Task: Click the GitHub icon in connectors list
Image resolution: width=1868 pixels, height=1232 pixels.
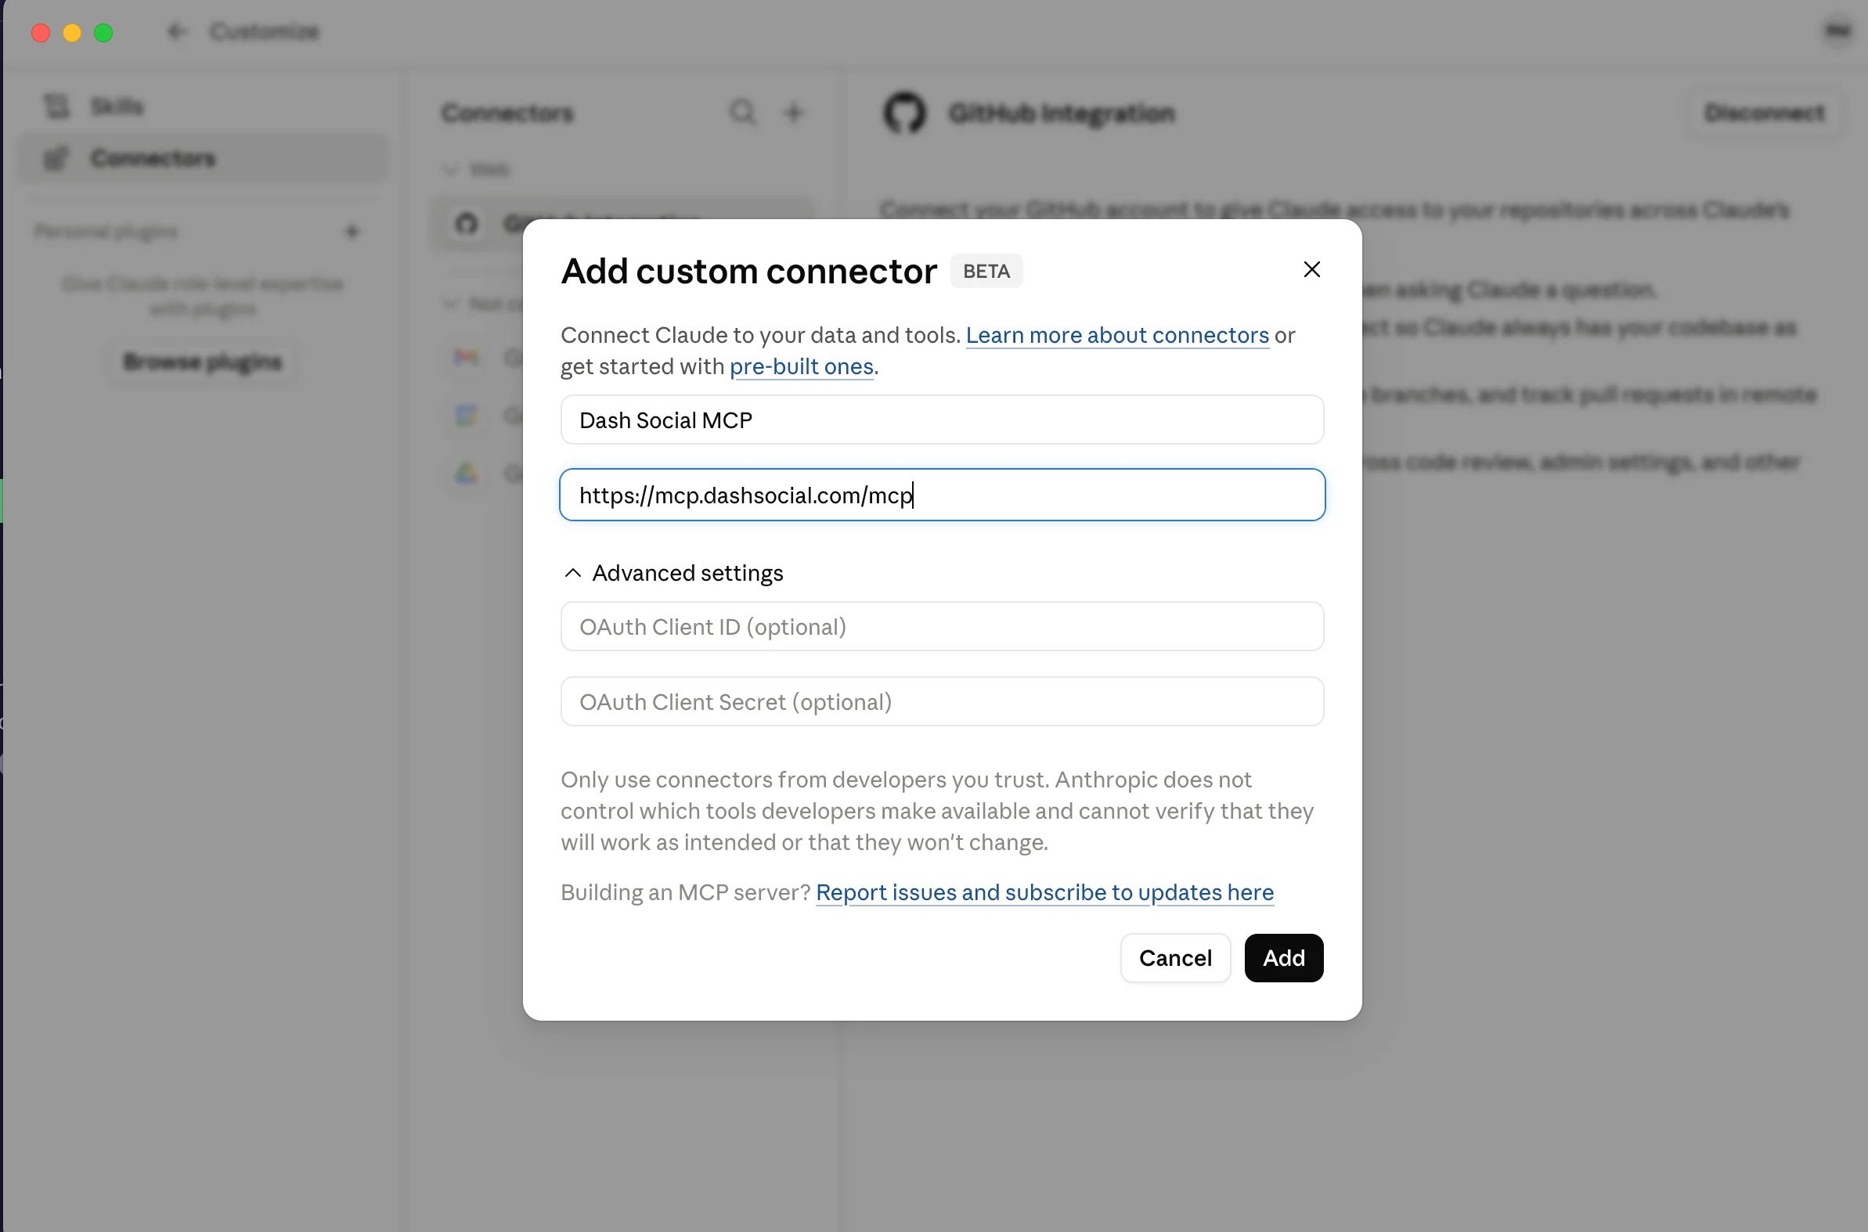Action: tap(467, 224)
